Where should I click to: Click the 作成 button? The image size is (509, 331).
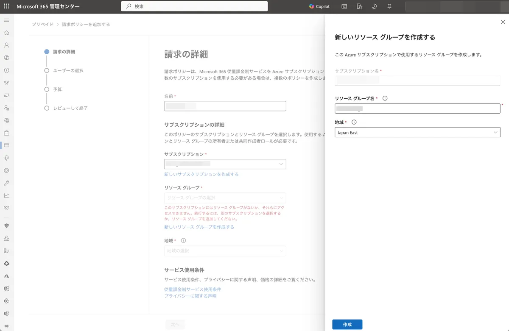(x=347, y=325)
